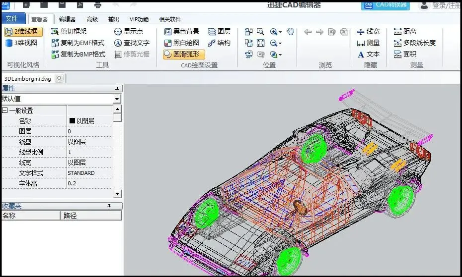
Task: Click properties list scroll up arrow
Action: pyautogui.click(x=117, y=110)
